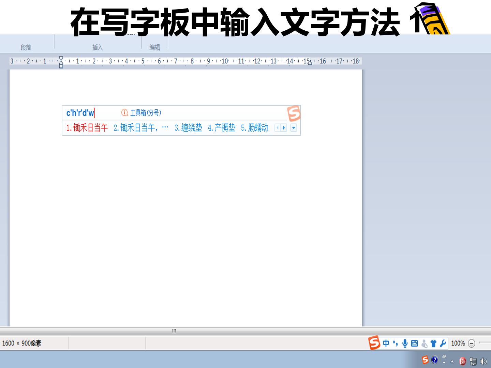Start voice input with the microphone icon

(x=405, y=343)
